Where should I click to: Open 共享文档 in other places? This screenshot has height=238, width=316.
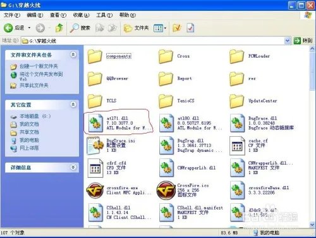[29, 132]
